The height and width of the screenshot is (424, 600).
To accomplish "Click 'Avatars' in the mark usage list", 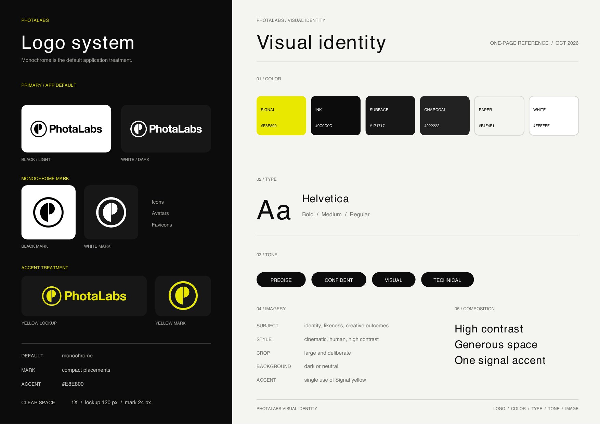I will (x=160, y=213).
